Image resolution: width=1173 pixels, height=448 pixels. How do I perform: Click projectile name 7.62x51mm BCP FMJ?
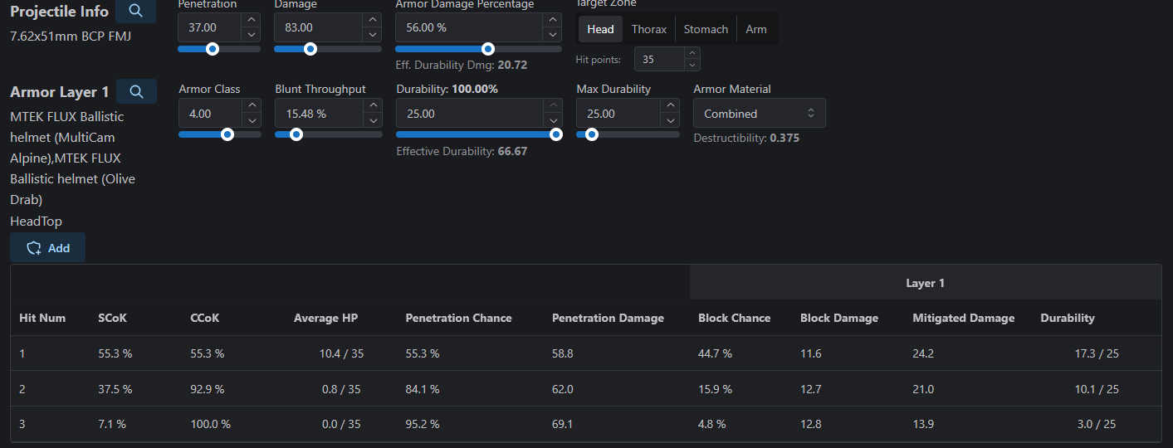coord(71,37)
